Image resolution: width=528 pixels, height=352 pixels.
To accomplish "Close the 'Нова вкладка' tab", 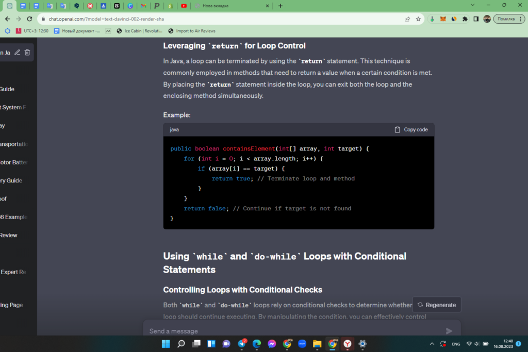I will (268, 6).
